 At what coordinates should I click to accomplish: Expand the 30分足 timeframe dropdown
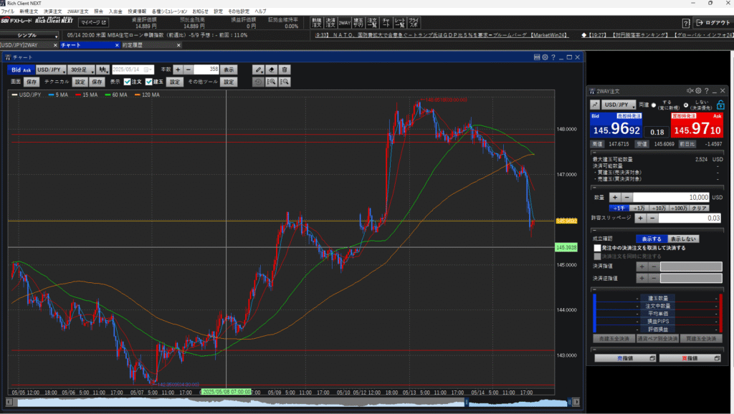pos(82,69)
